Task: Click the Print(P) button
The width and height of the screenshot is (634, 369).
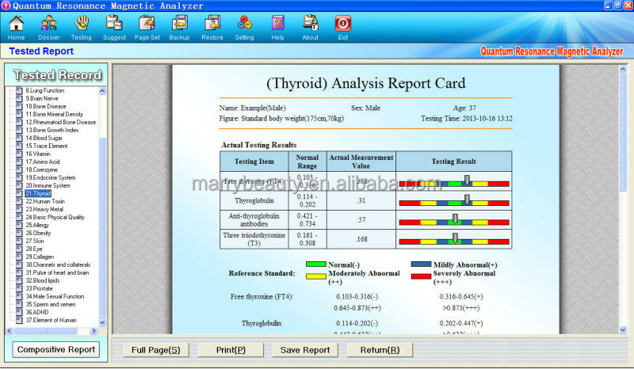Action: pyautogui.click(x=231, y=350)
